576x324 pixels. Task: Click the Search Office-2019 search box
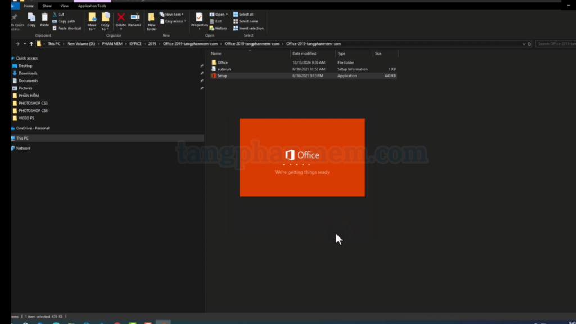coord(555,44)
